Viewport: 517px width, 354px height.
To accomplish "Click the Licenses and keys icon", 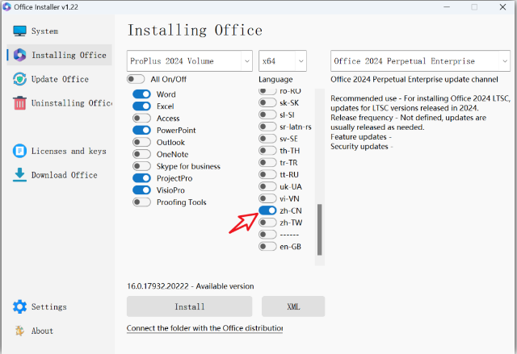I will click(x=20, y=151).
